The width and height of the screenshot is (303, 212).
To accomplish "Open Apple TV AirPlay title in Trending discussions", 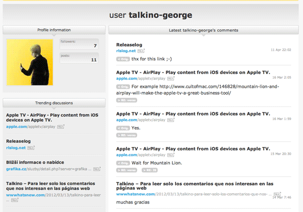I will pos(52,117).
